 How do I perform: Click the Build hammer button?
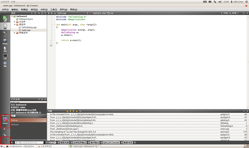point(5,141)
